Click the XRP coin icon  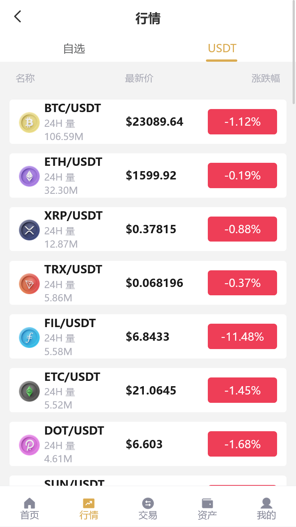point(29,230)
